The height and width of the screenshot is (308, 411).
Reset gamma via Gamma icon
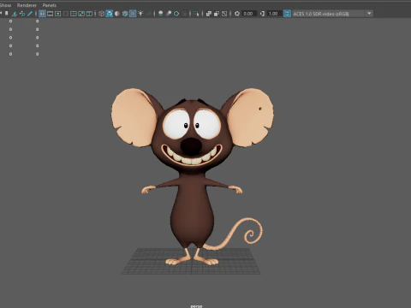tap(262, 14)
